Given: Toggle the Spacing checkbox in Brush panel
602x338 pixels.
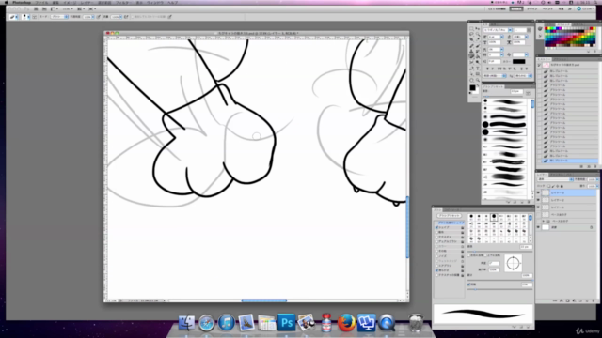Looking at the screenshot, I should pos(469,284).
